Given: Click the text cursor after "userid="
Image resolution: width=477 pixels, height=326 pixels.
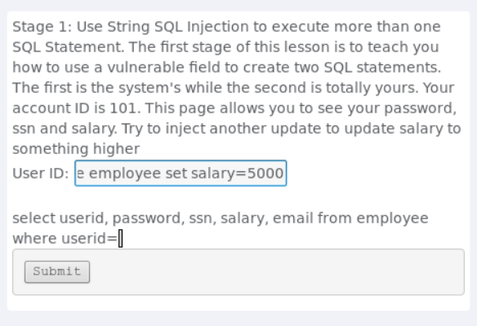Looking at the screenshot, I should coord(120,239).
